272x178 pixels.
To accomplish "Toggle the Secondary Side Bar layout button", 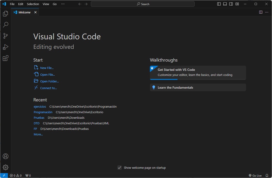I will pyautogui.click(x=231, y=4).
